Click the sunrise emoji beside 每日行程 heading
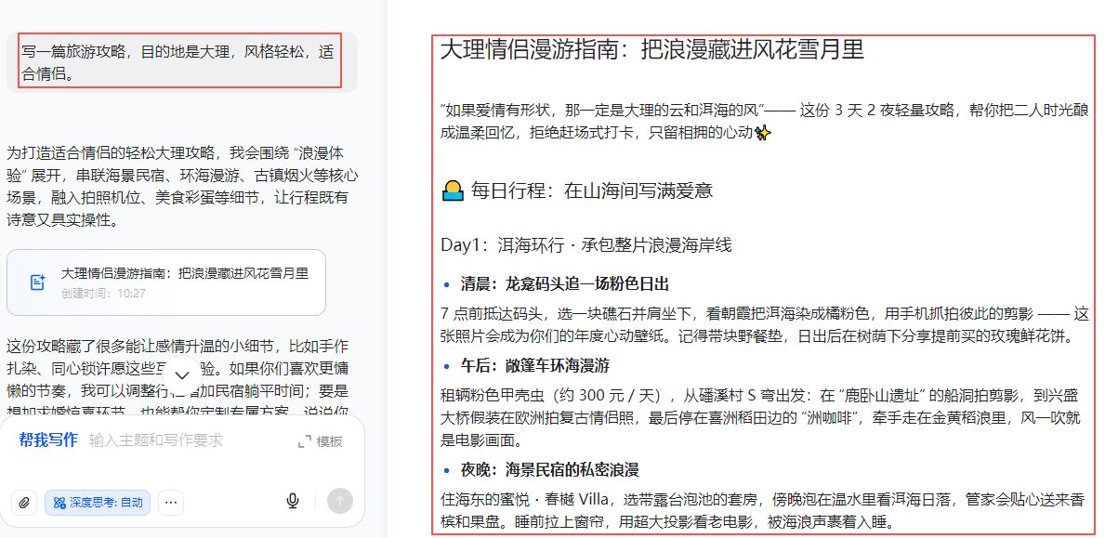 click(x=452, y=192)
